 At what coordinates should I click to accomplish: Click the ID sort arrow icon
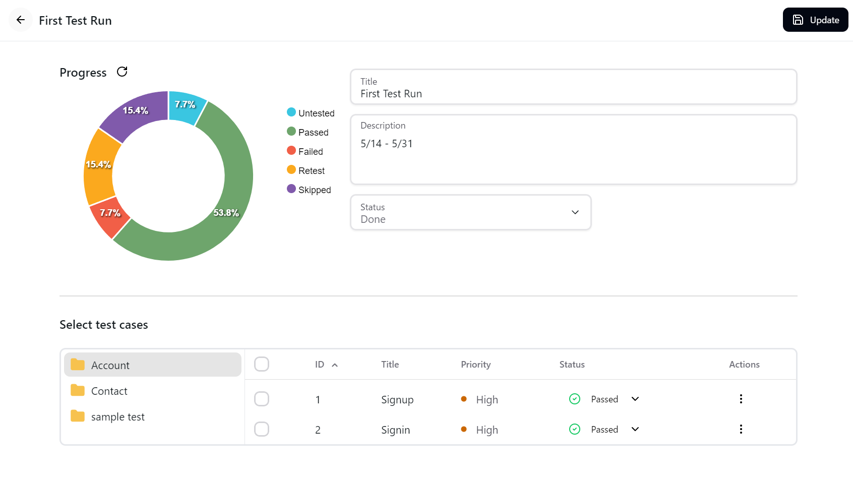[335, 365]
